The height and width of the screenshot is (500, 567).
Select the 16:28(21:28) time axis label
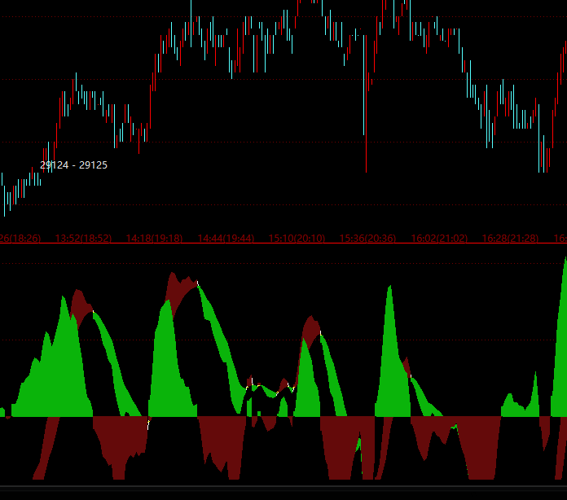pos(510,239)
